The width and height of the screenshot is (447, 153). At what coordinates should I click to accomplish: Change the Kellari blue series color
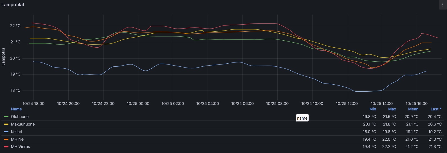[x=6, y=132]
